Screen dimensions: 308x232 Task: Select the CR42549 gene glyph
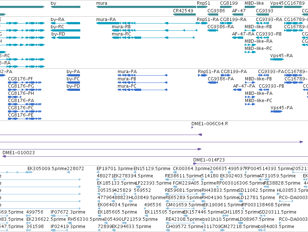tap(184, 14)
